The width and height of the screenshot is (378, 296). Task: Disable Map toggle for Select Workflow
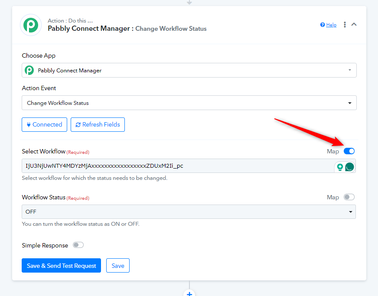click(349, 151)
